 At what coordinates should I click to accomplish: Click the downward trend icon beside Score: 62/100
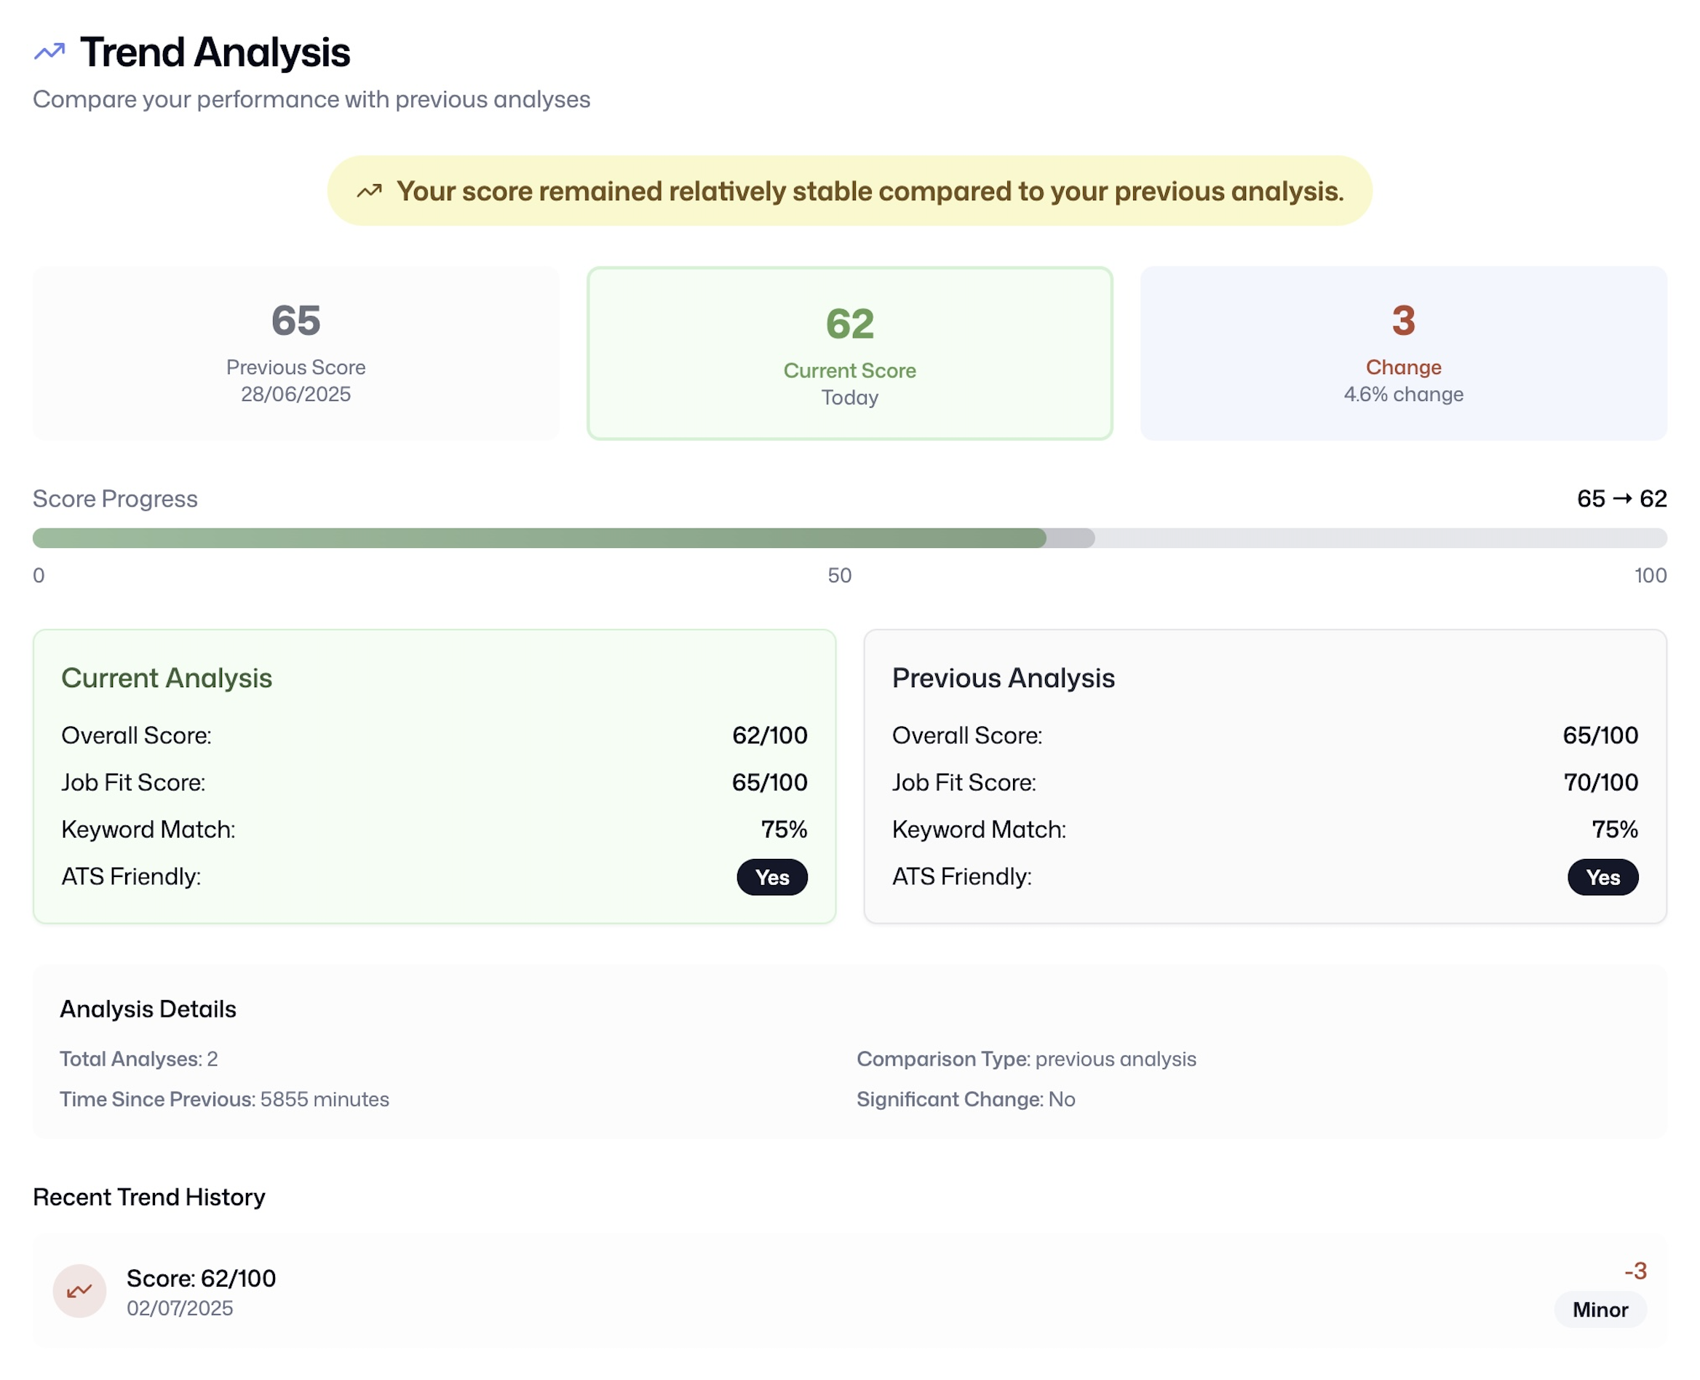click(x=79, y=1291)
